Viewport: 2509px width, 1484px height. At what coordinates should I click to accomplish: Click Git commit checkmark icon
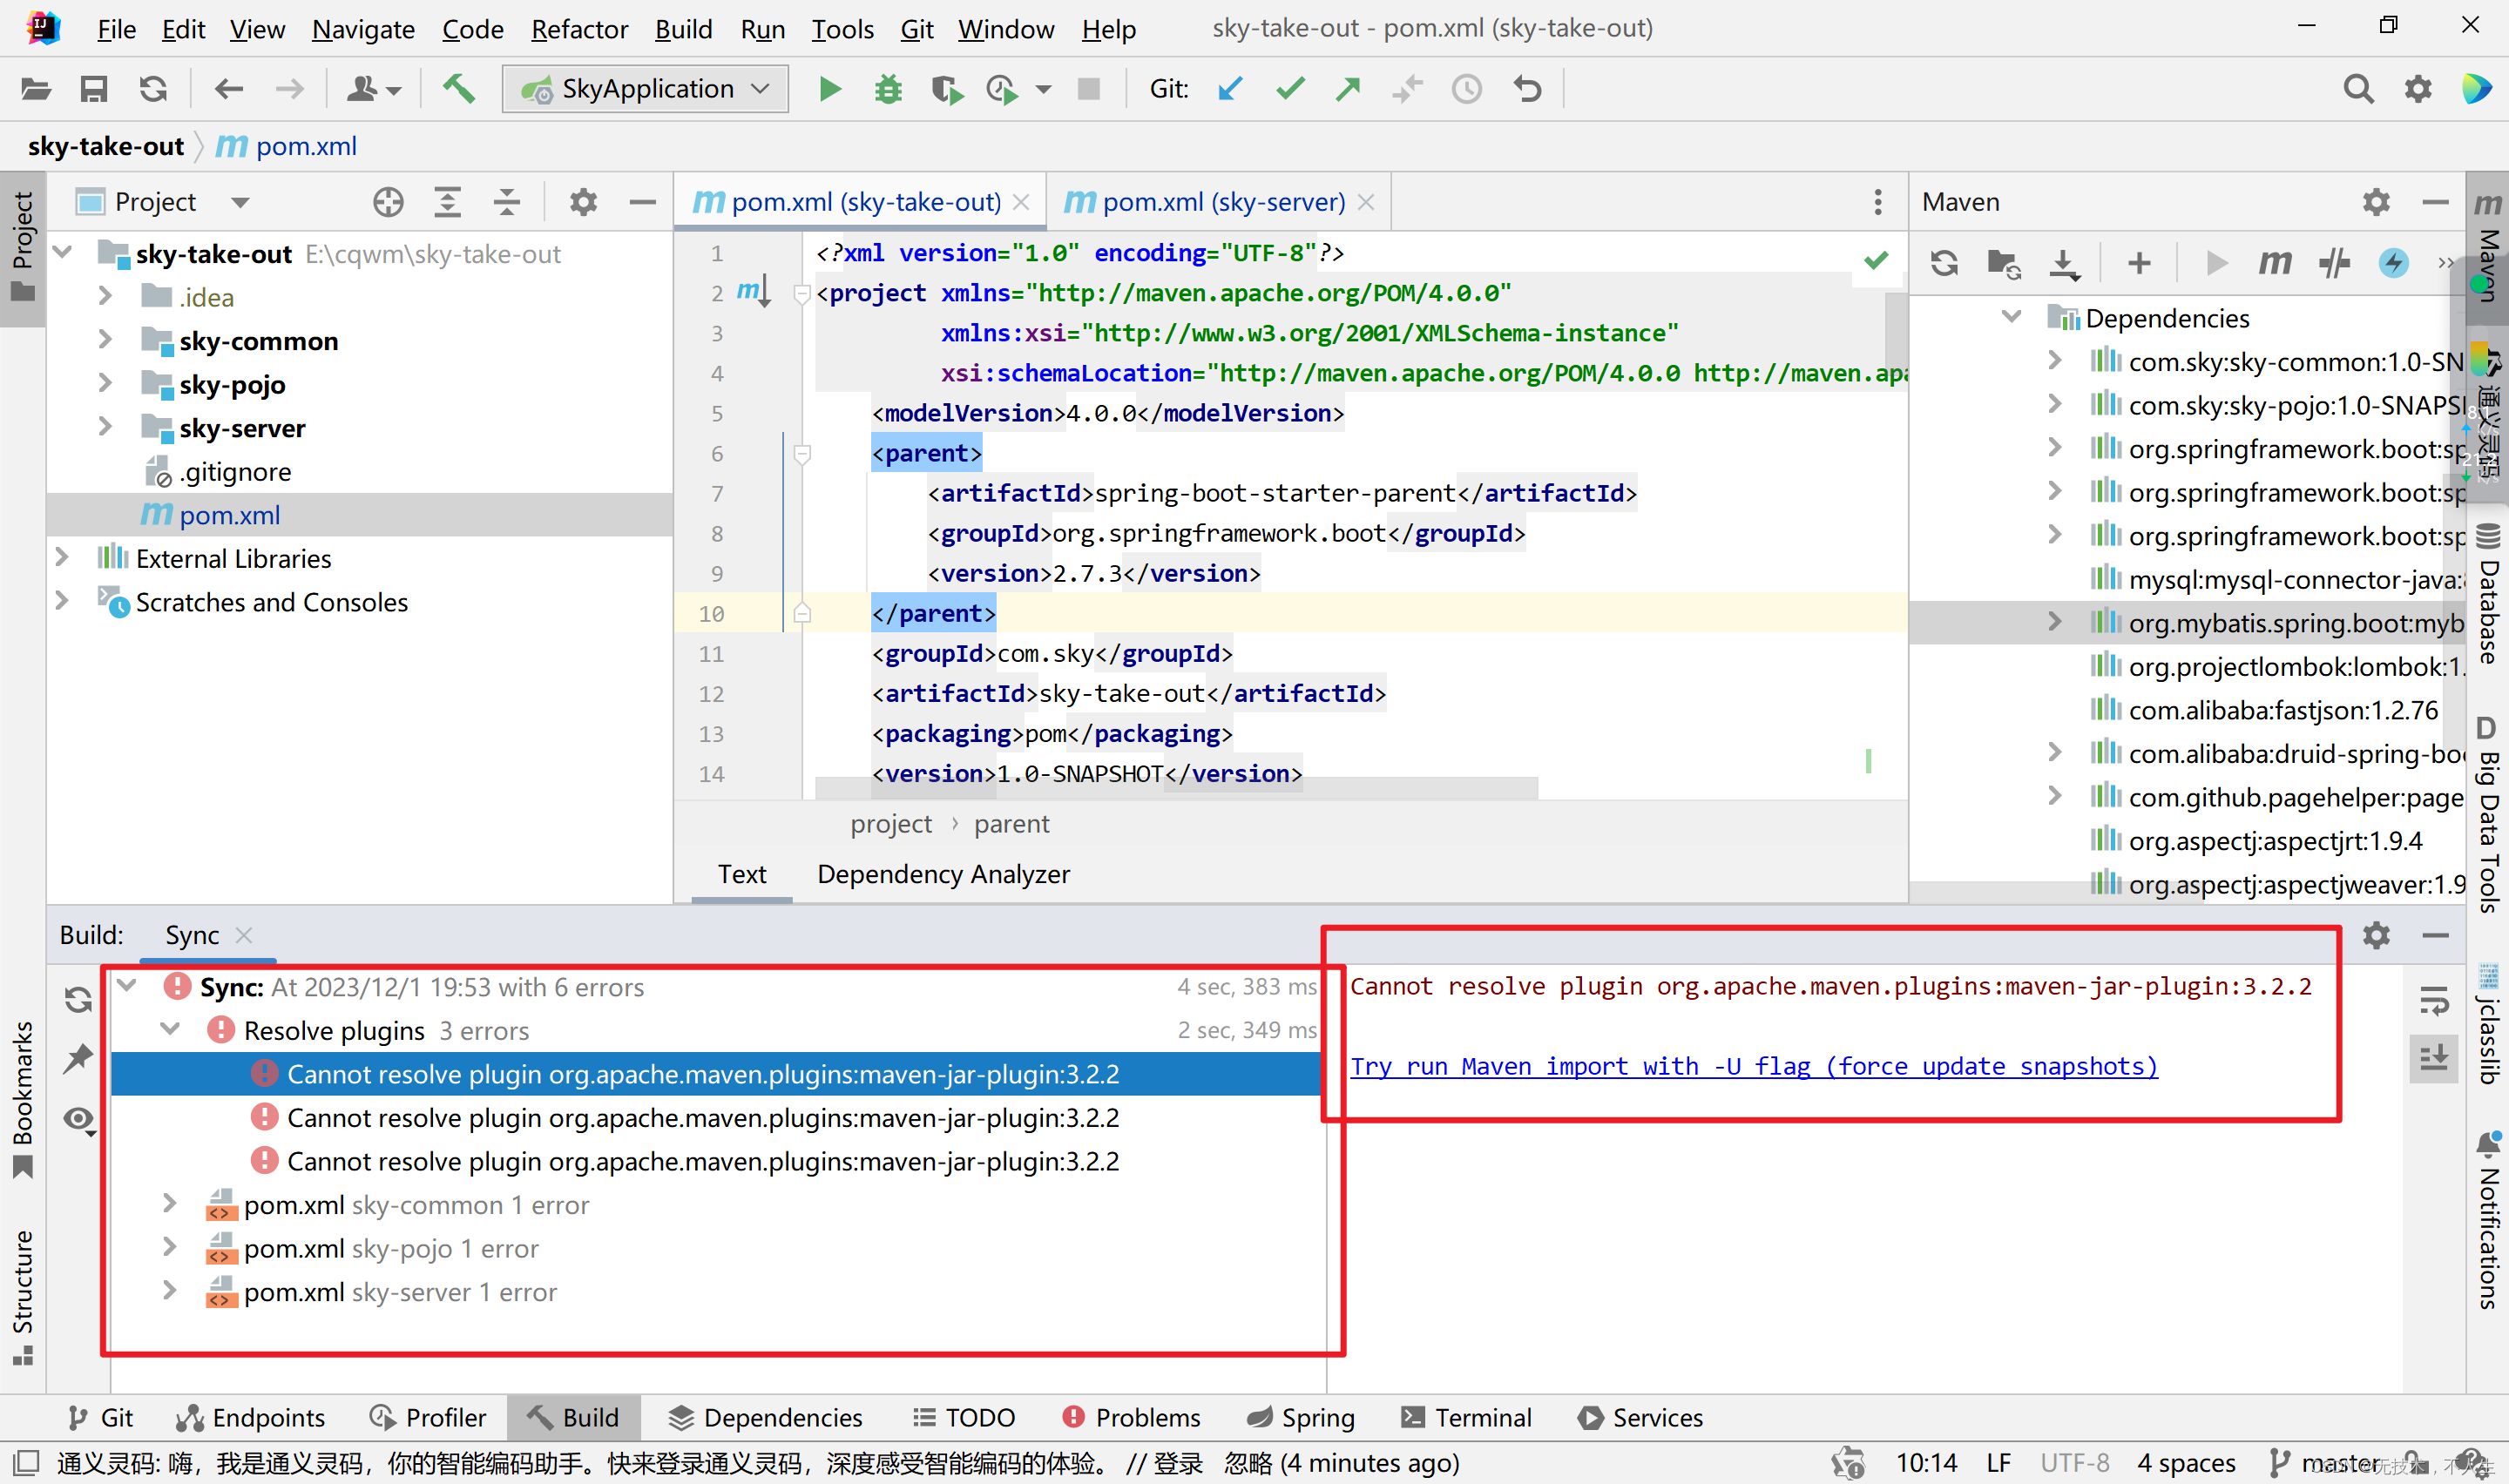[1290, 89]
